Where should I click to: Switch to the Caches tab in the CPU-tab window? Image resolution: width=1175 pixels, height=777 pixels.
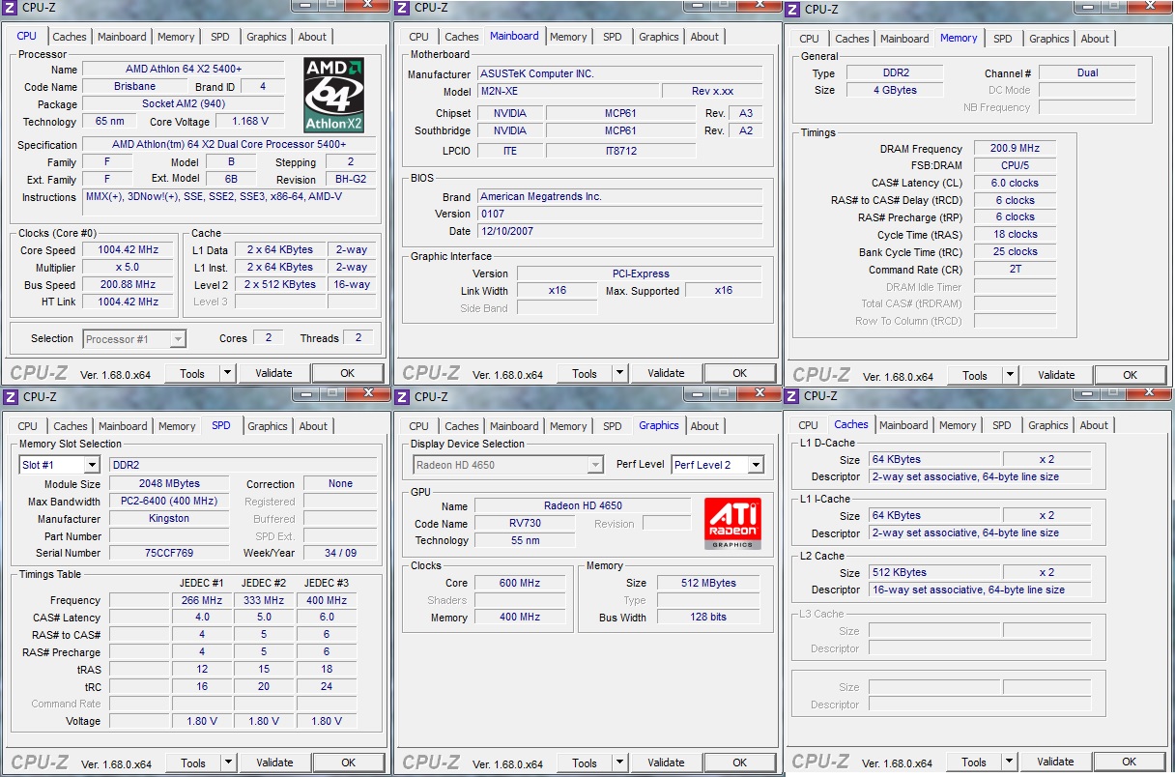tap(70, 37)
